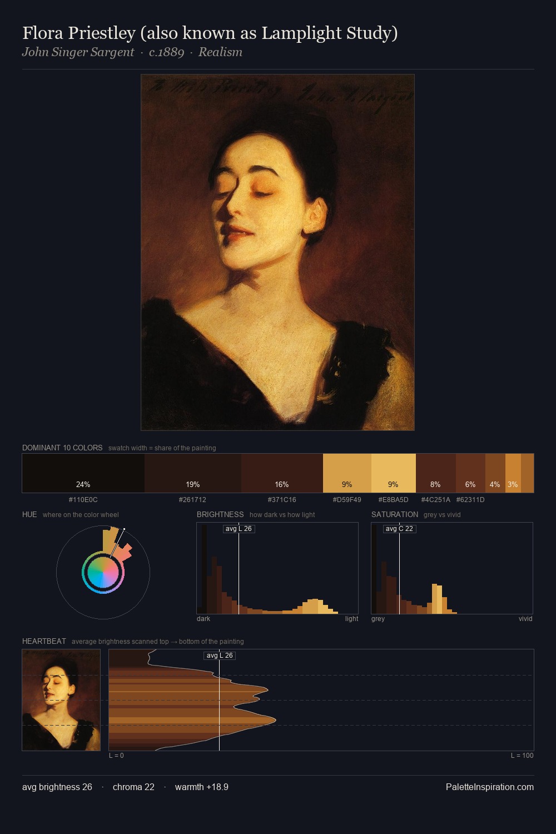Click the artist name John Singer Sargent

(x=78, y=52)
